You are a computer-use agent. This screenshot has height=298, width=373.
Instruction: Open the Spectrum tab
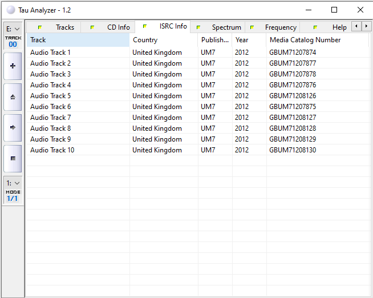tap(218, 27)
